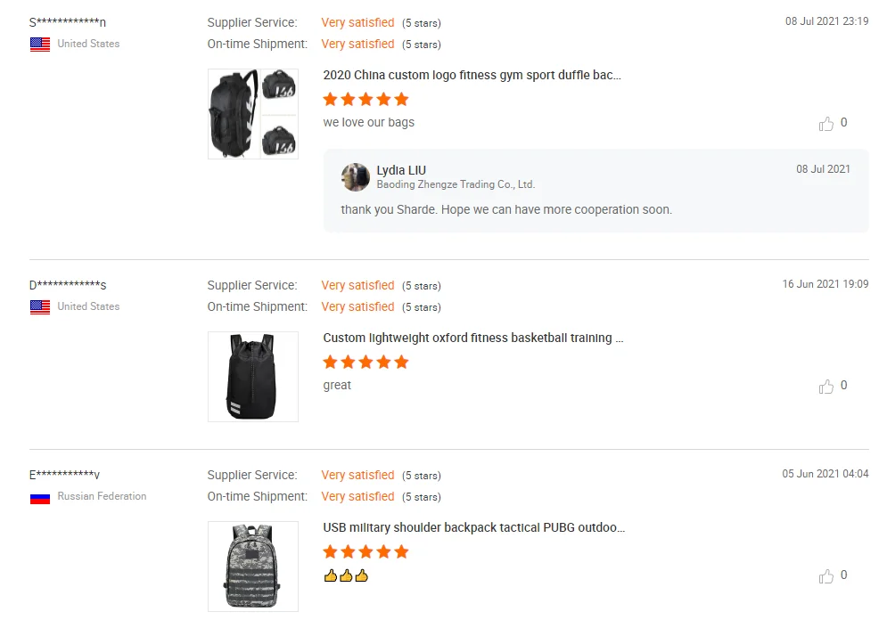Click the thumbs-up emoji review comment
887x636 pixels.
click(346, 575)
